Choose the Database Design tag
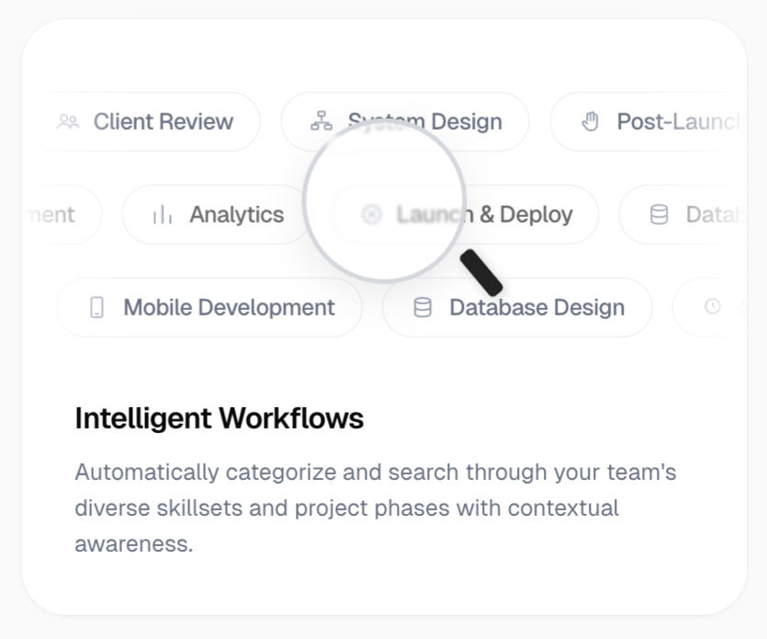The image size is (767, 639). coord(517,307)
